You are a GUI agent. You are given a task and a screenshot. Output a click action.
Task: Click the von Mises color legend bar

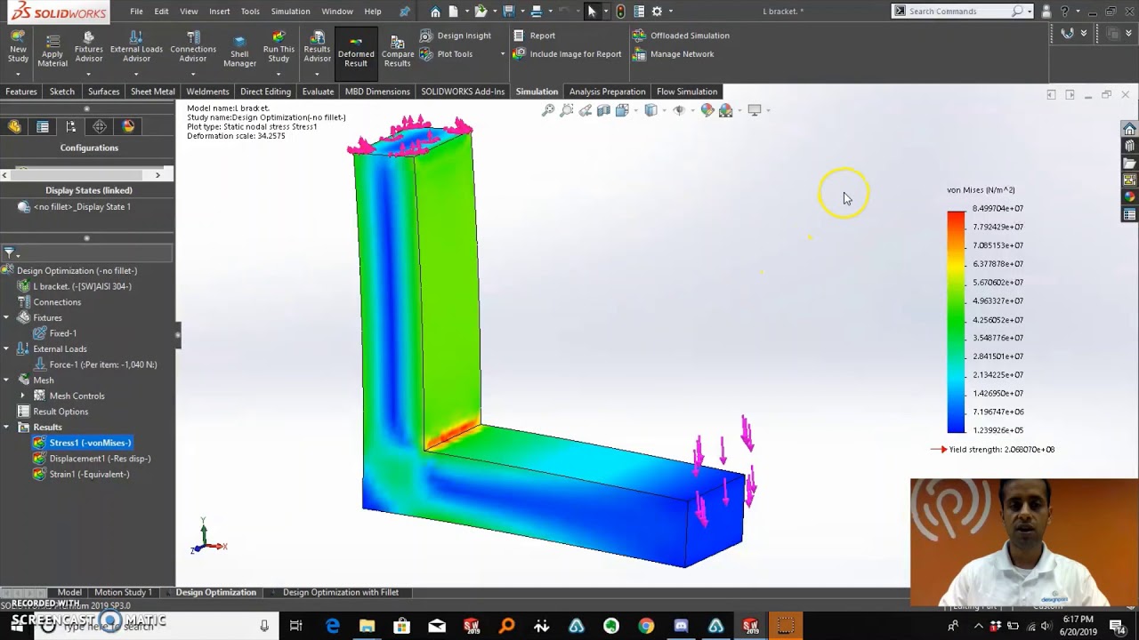coord(956,322)
